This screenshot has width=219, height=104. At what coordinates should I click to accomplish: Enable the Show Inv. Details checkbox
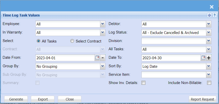pyautogui.click(x=143, y=83)
